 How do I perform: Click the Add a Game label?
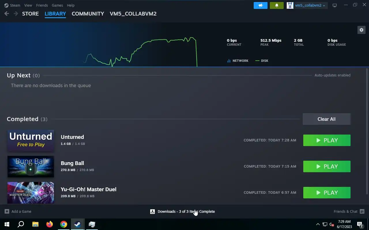point(21,211)
